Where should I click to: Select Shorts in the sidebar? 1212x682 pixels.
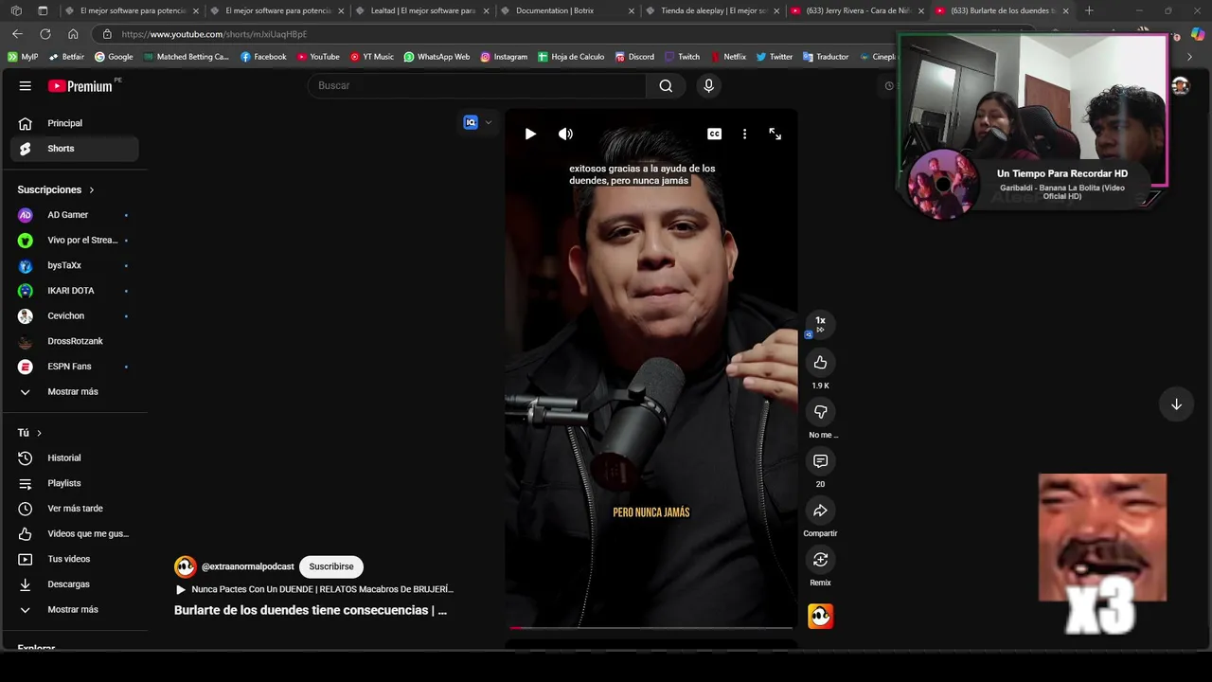tap(74, 149)
